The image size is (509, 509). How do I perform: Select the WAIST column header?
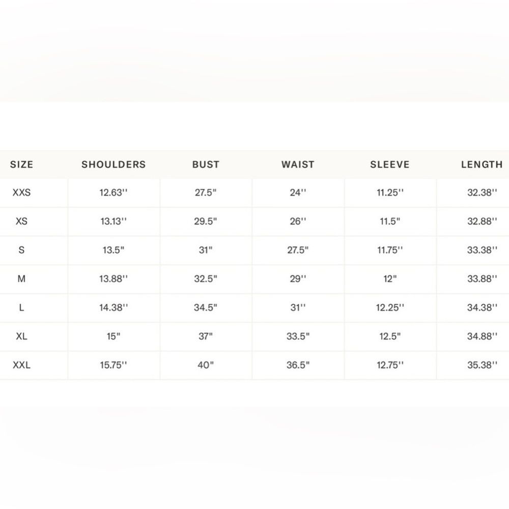tap(298, 164)
